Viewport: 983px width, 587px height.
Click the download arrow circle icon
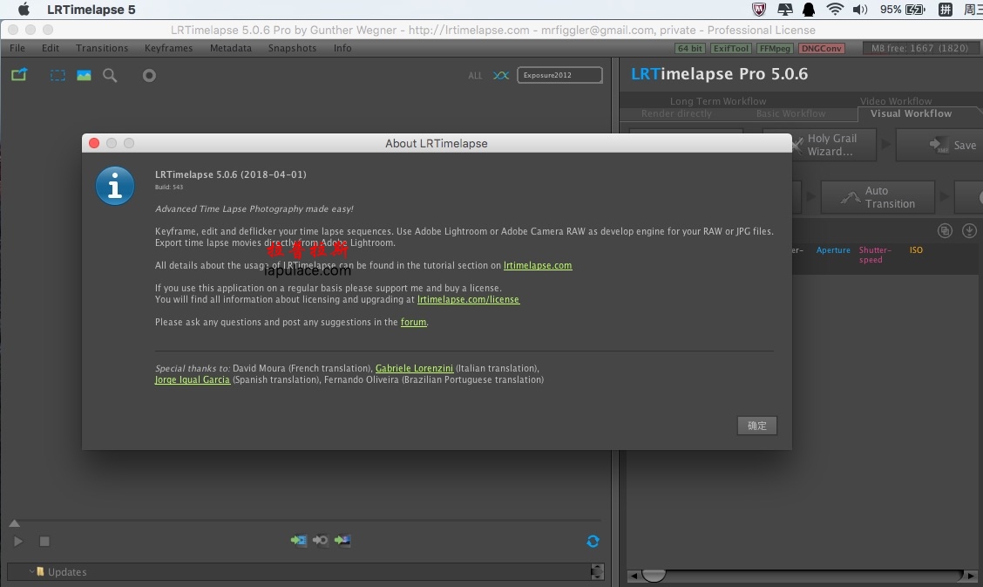point(969,231)
